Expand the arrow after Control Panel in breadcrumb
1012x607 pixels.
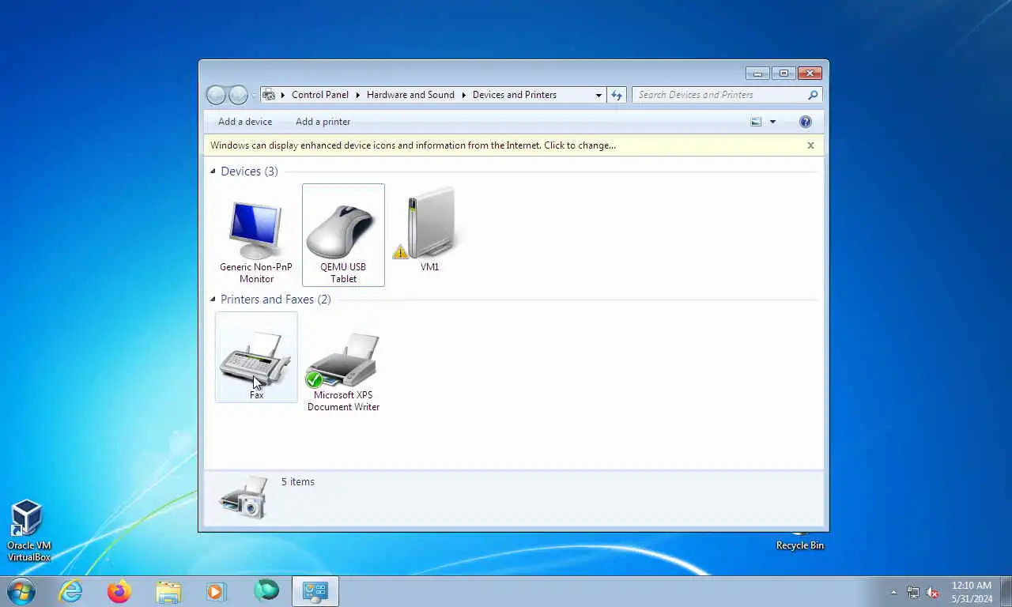tap(357, 95)
